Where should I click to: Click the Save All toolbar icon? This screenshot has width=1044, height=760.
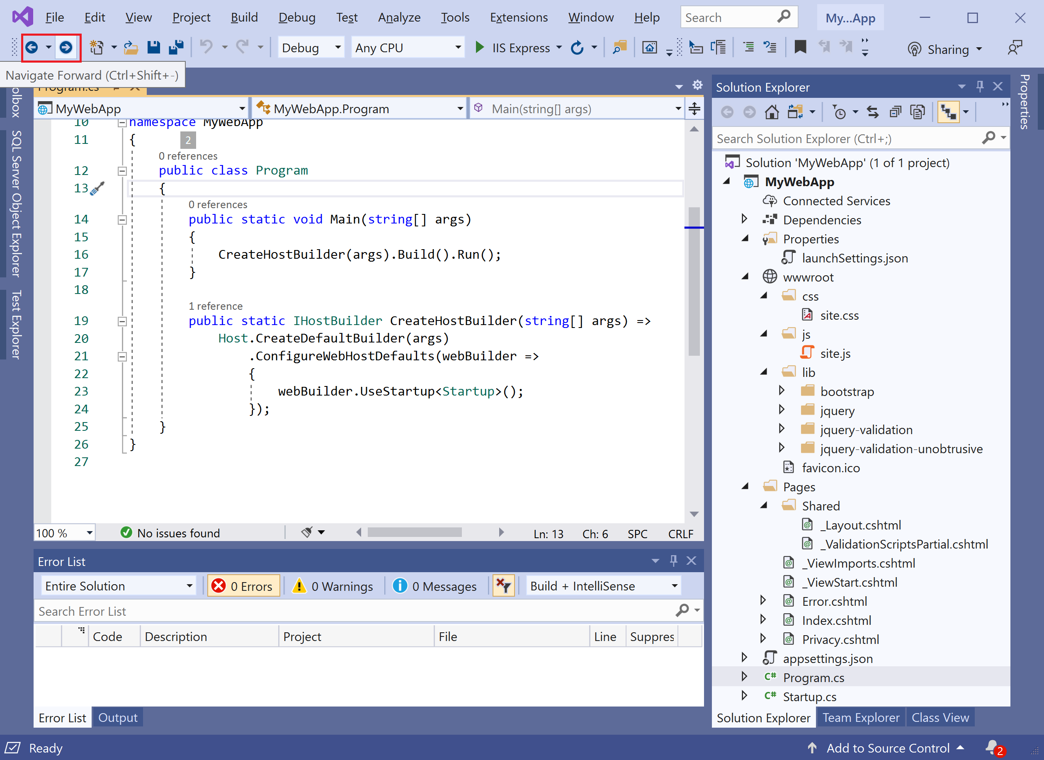pos(176,47)
